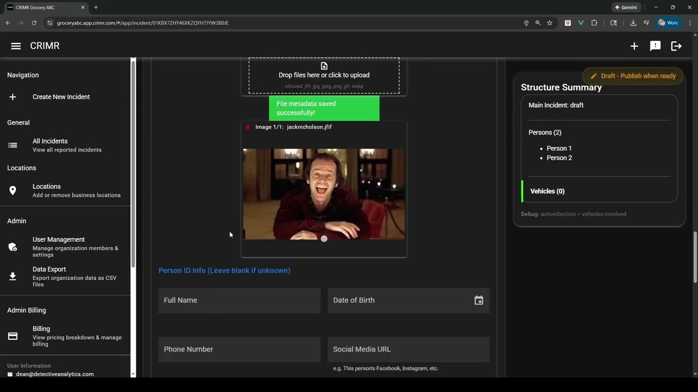Click Draft - Publish when ready button

633,76
